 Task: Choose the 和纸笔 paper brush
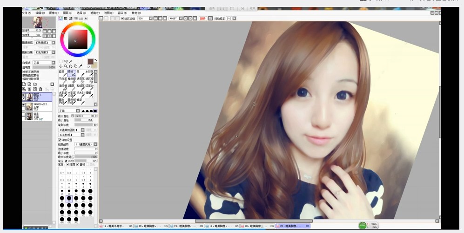[x=81, y=87]
